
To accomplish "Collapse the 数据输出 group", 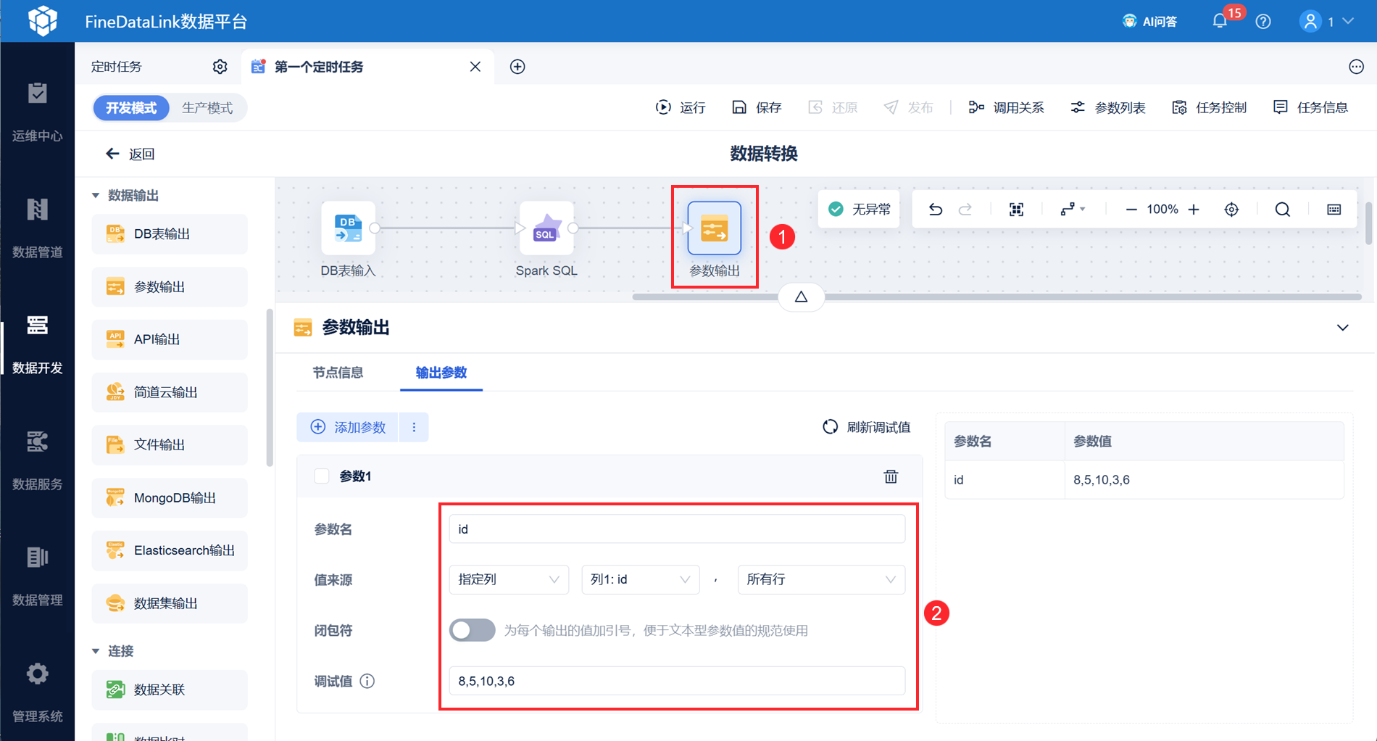I will tap(96, 195).
